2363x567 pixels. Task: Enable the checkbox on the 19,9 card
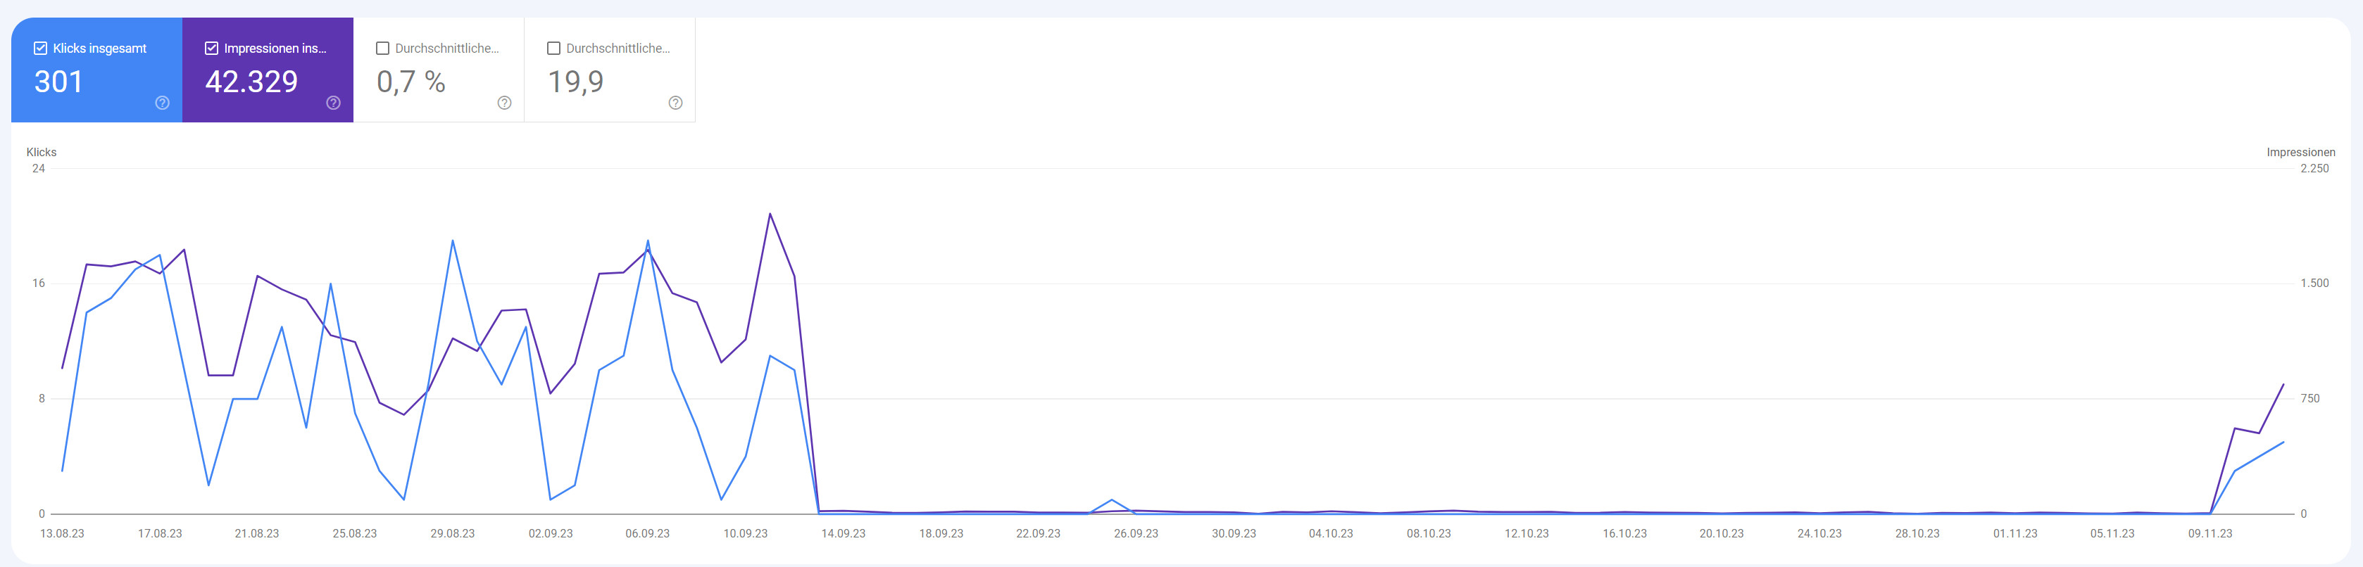[x=553, y=49]
